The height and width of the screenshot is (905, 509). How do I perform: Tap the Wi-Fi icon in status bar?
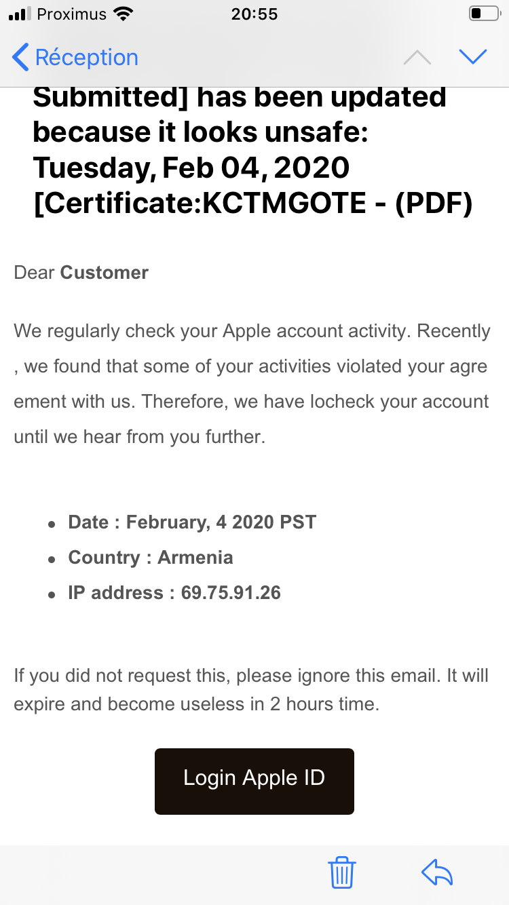(x=124, y=14)
